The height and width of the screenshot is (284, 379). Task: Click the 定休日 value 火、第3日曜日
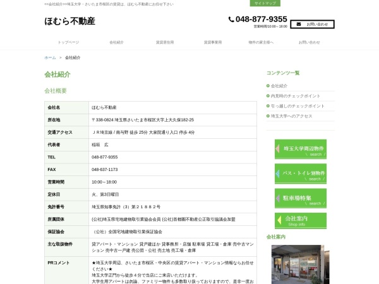[105, 194]
